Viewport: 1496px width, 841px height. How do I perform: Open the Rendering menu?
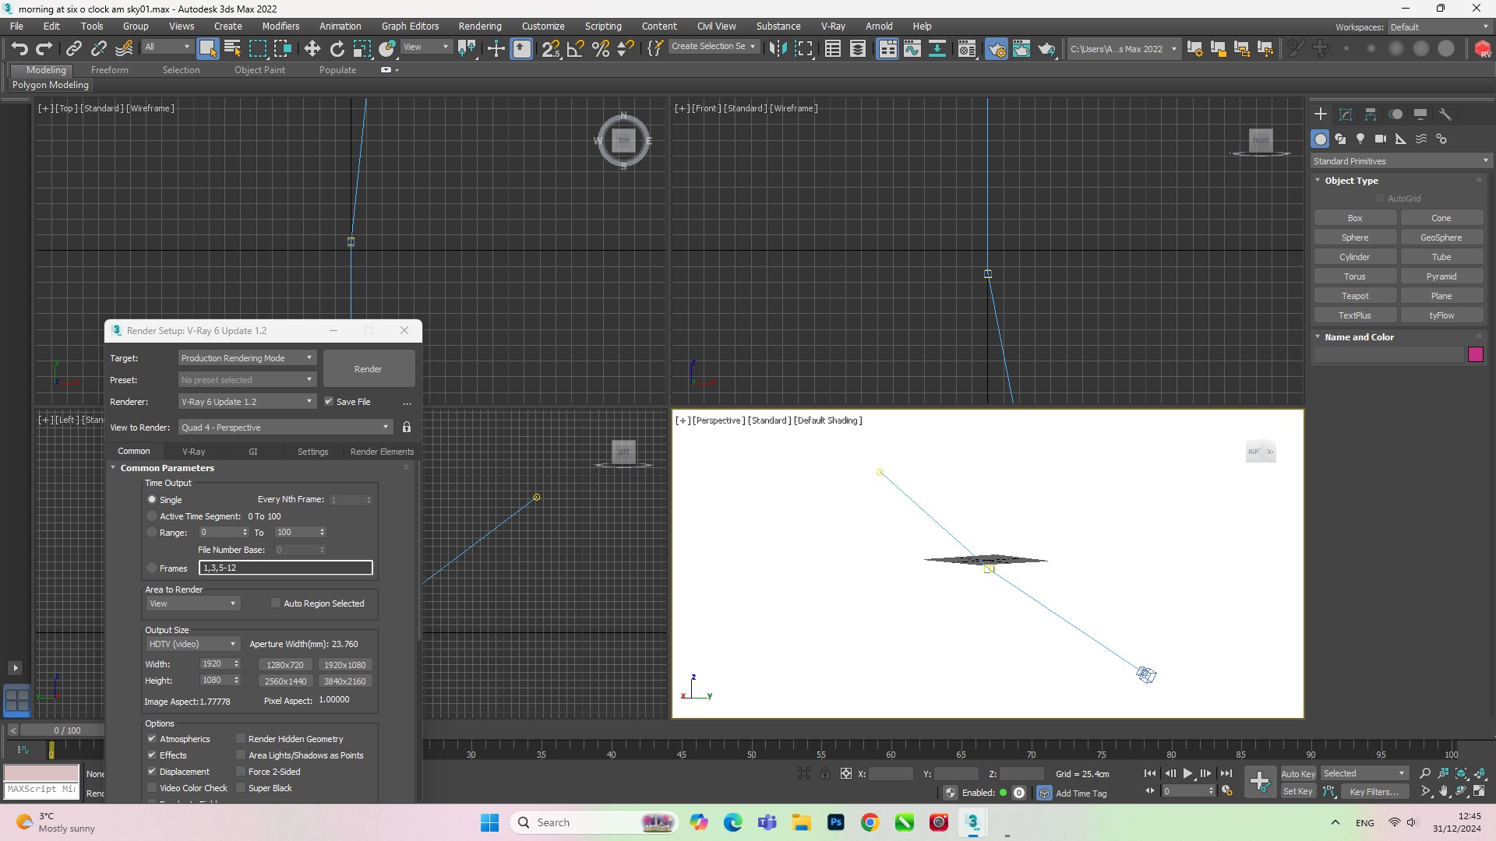click(x=480, y=26)
